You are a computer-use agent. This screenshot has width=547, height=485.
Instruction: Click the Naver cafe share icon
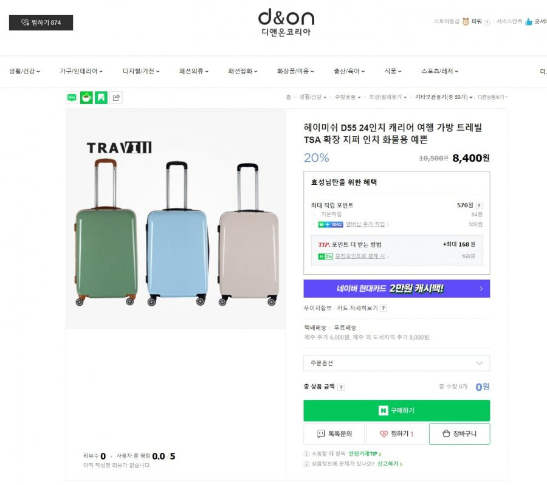[86, 98]
